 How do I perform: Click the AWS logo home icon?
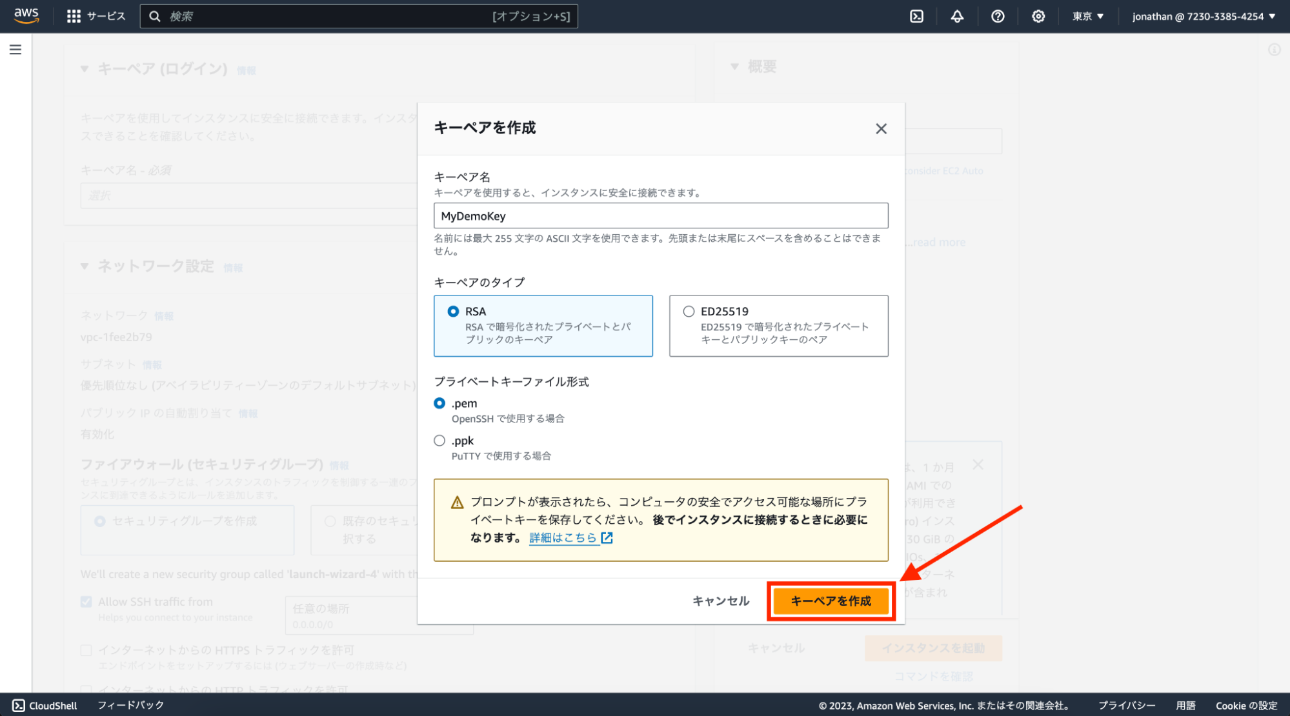tap(26, 15)
